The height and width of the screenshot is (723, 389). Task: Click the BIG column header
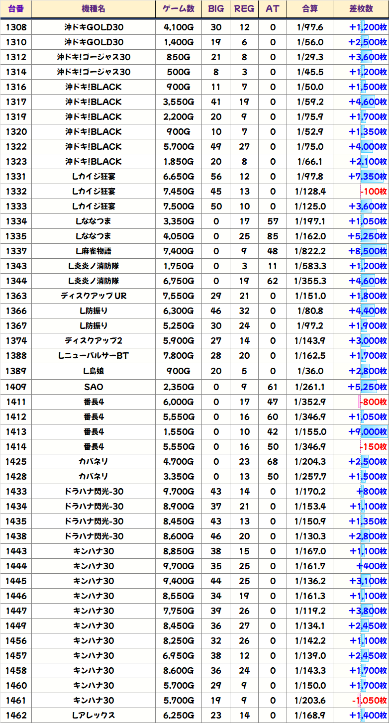coord(216,9)
